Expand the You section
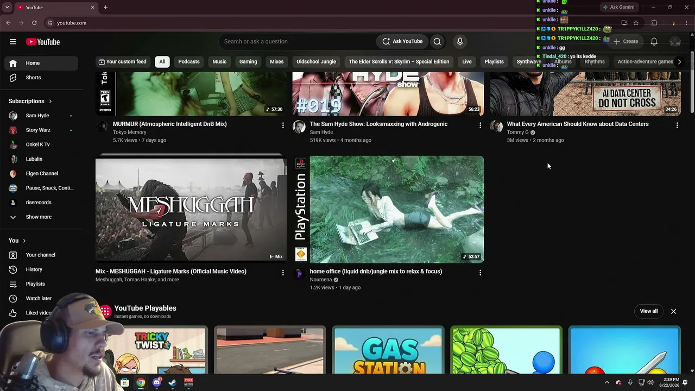Screen dimensions: 695x391 [17, 241]
